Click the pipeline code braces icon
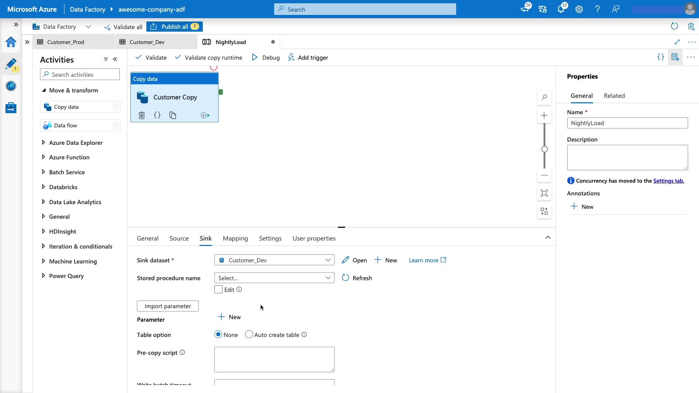 click(660, 57)
